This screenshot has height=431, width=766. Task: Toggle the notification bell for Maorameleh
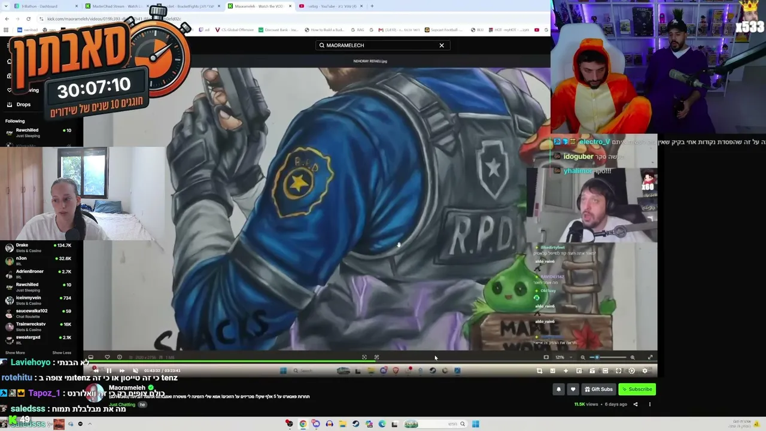tap(558, 389)
